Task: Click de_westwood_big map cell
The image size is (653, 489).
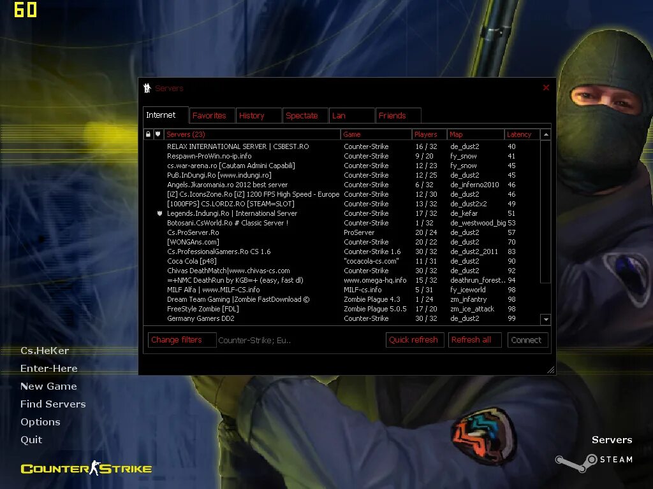Action: tap(478, 223)
